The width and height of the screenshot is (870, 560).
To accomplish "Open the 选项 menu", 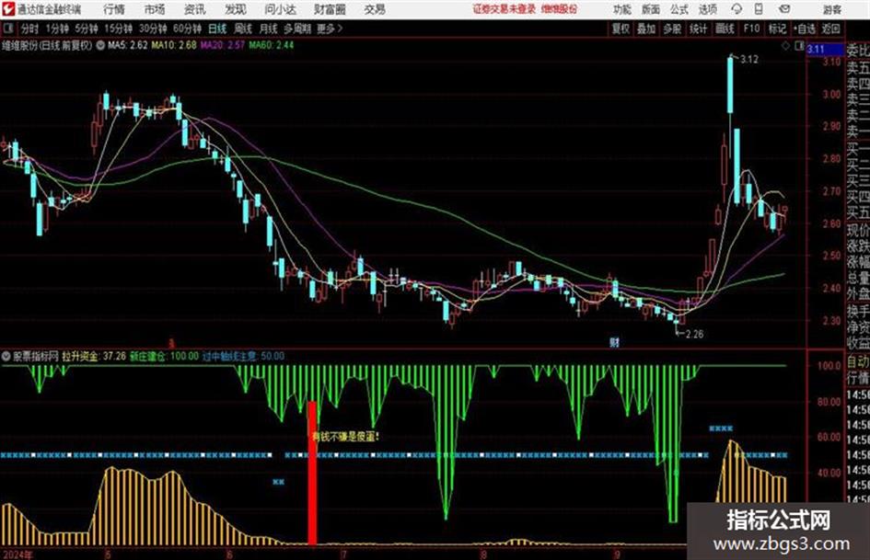I will tap(707, 9).
